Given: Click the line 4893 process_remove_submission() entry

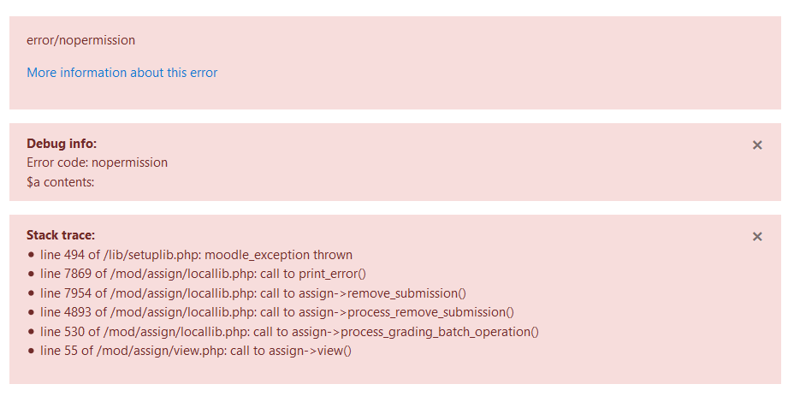Looking at the screenshot, I should (277, 312).
